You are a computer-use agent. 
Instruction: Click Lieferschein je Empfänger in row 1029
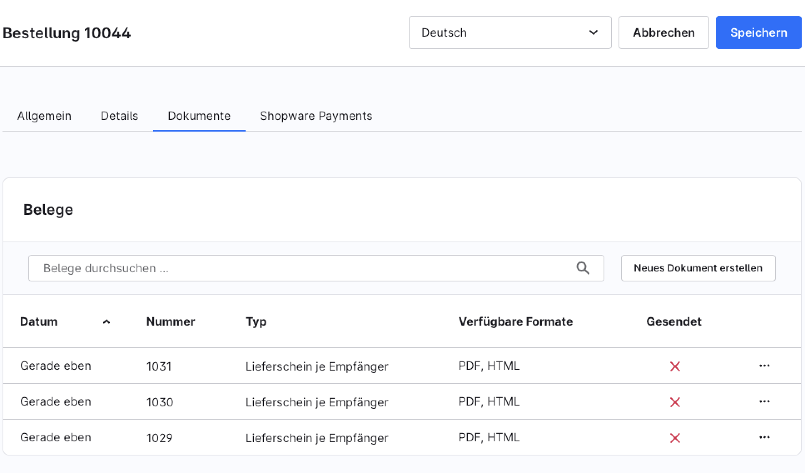tap(317, 438)
